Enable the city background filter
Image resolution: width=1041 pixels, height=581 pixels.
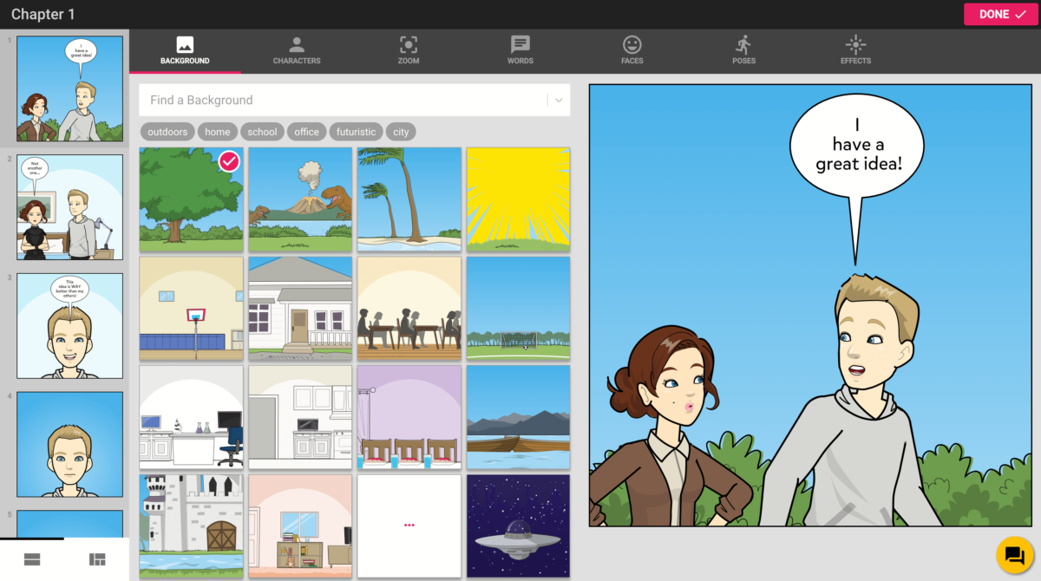pyautogui.click(x=401, y=131)
